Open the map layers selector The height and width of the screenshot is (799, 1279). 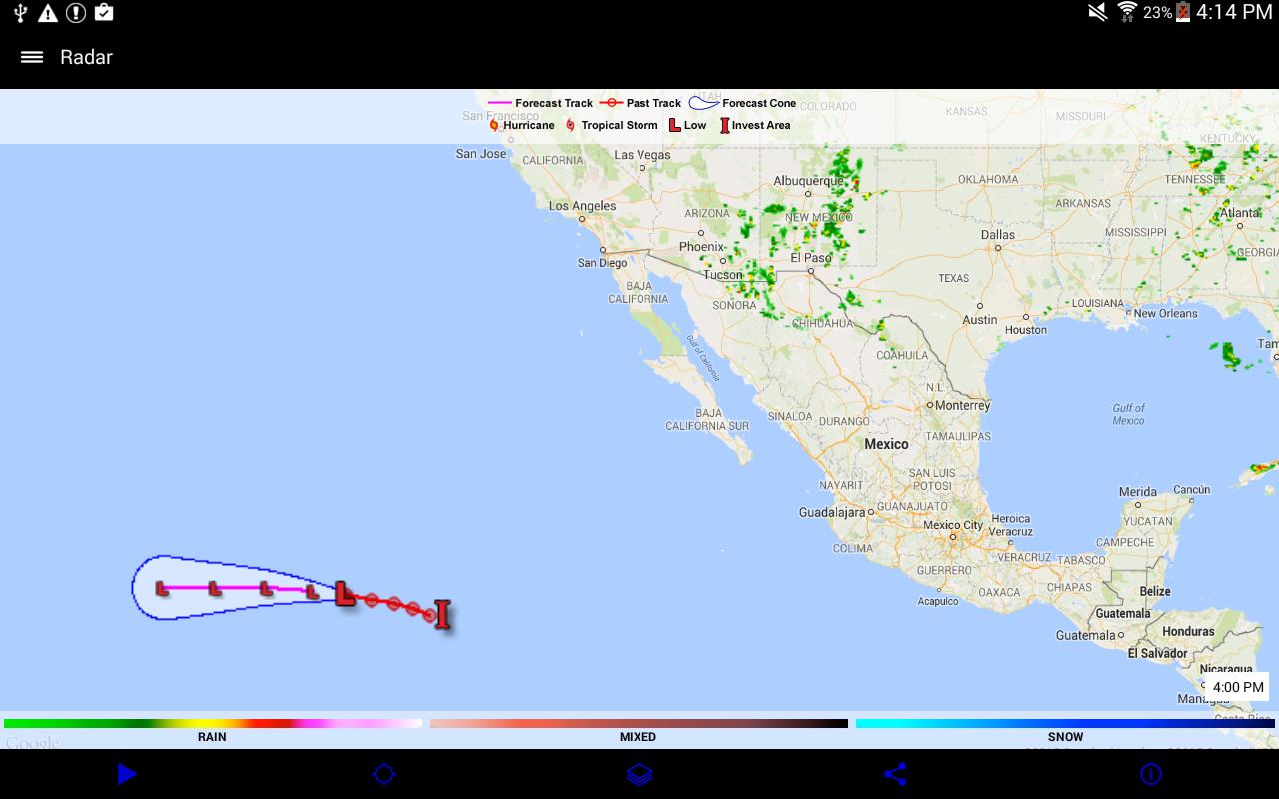click(x=639, y=773)
